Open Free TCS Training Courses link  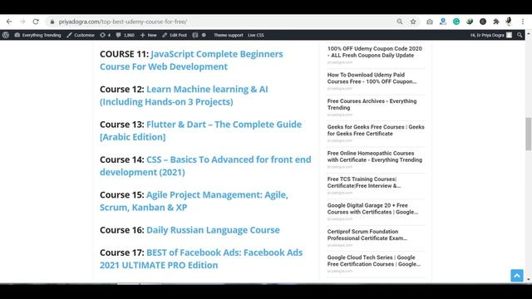pos(364,183)
